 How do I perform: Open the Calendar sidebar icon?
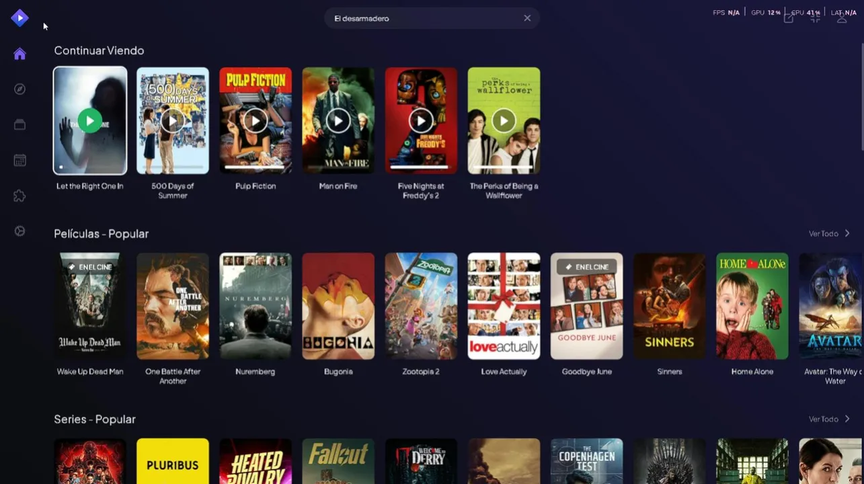tap(19, 160)
